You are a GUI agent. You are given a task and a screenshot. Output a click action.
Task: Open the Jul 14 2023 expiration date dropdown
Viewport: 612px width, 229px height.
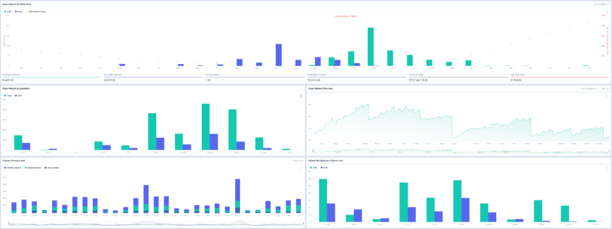point(601,5)
